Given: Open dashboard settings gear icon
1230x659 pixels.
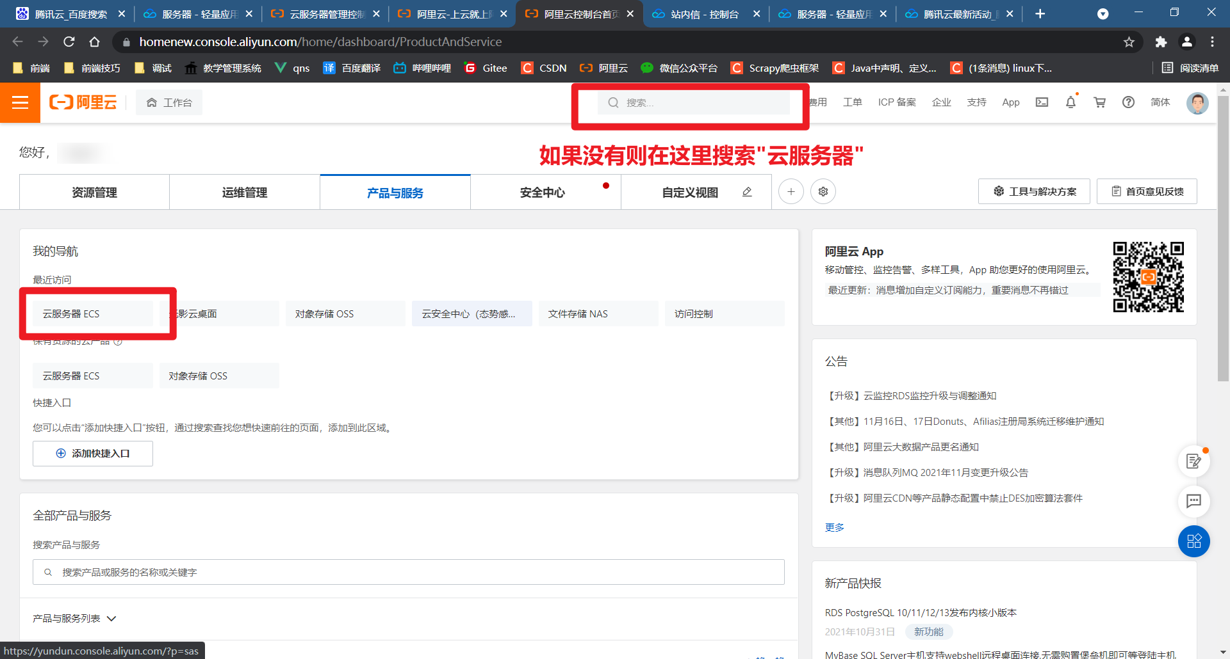Looking at the screenshot, I should (823, 192).
